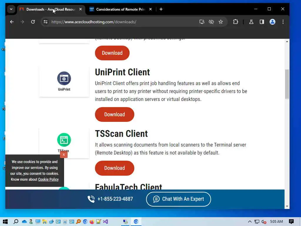Open File Explorer from the taskbar
The image size is (301, 226).
(x=45, y=222)
